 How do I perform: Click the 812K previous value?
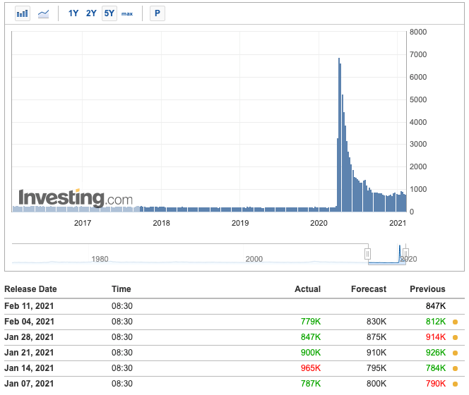[436, 322]
